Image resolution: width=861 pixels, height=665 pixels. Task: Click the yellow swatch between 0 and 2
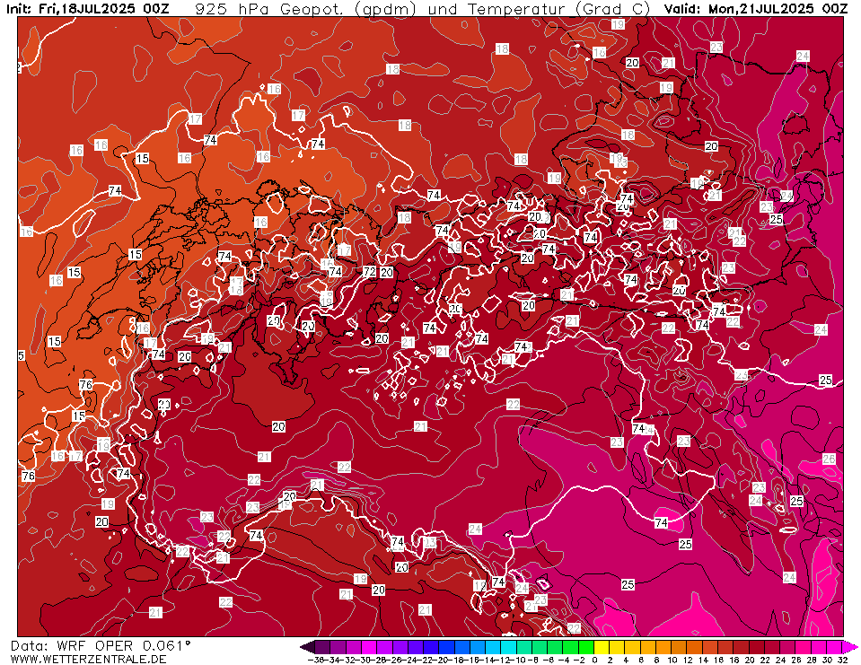[601, 647]
